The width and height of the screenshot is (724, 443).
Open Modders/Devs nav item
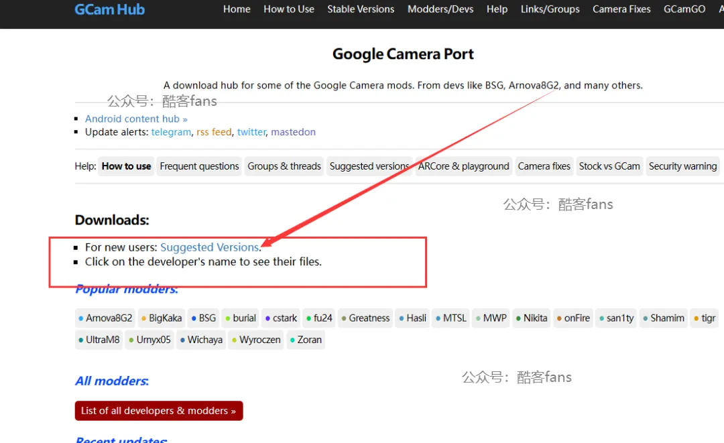point(440,9)
